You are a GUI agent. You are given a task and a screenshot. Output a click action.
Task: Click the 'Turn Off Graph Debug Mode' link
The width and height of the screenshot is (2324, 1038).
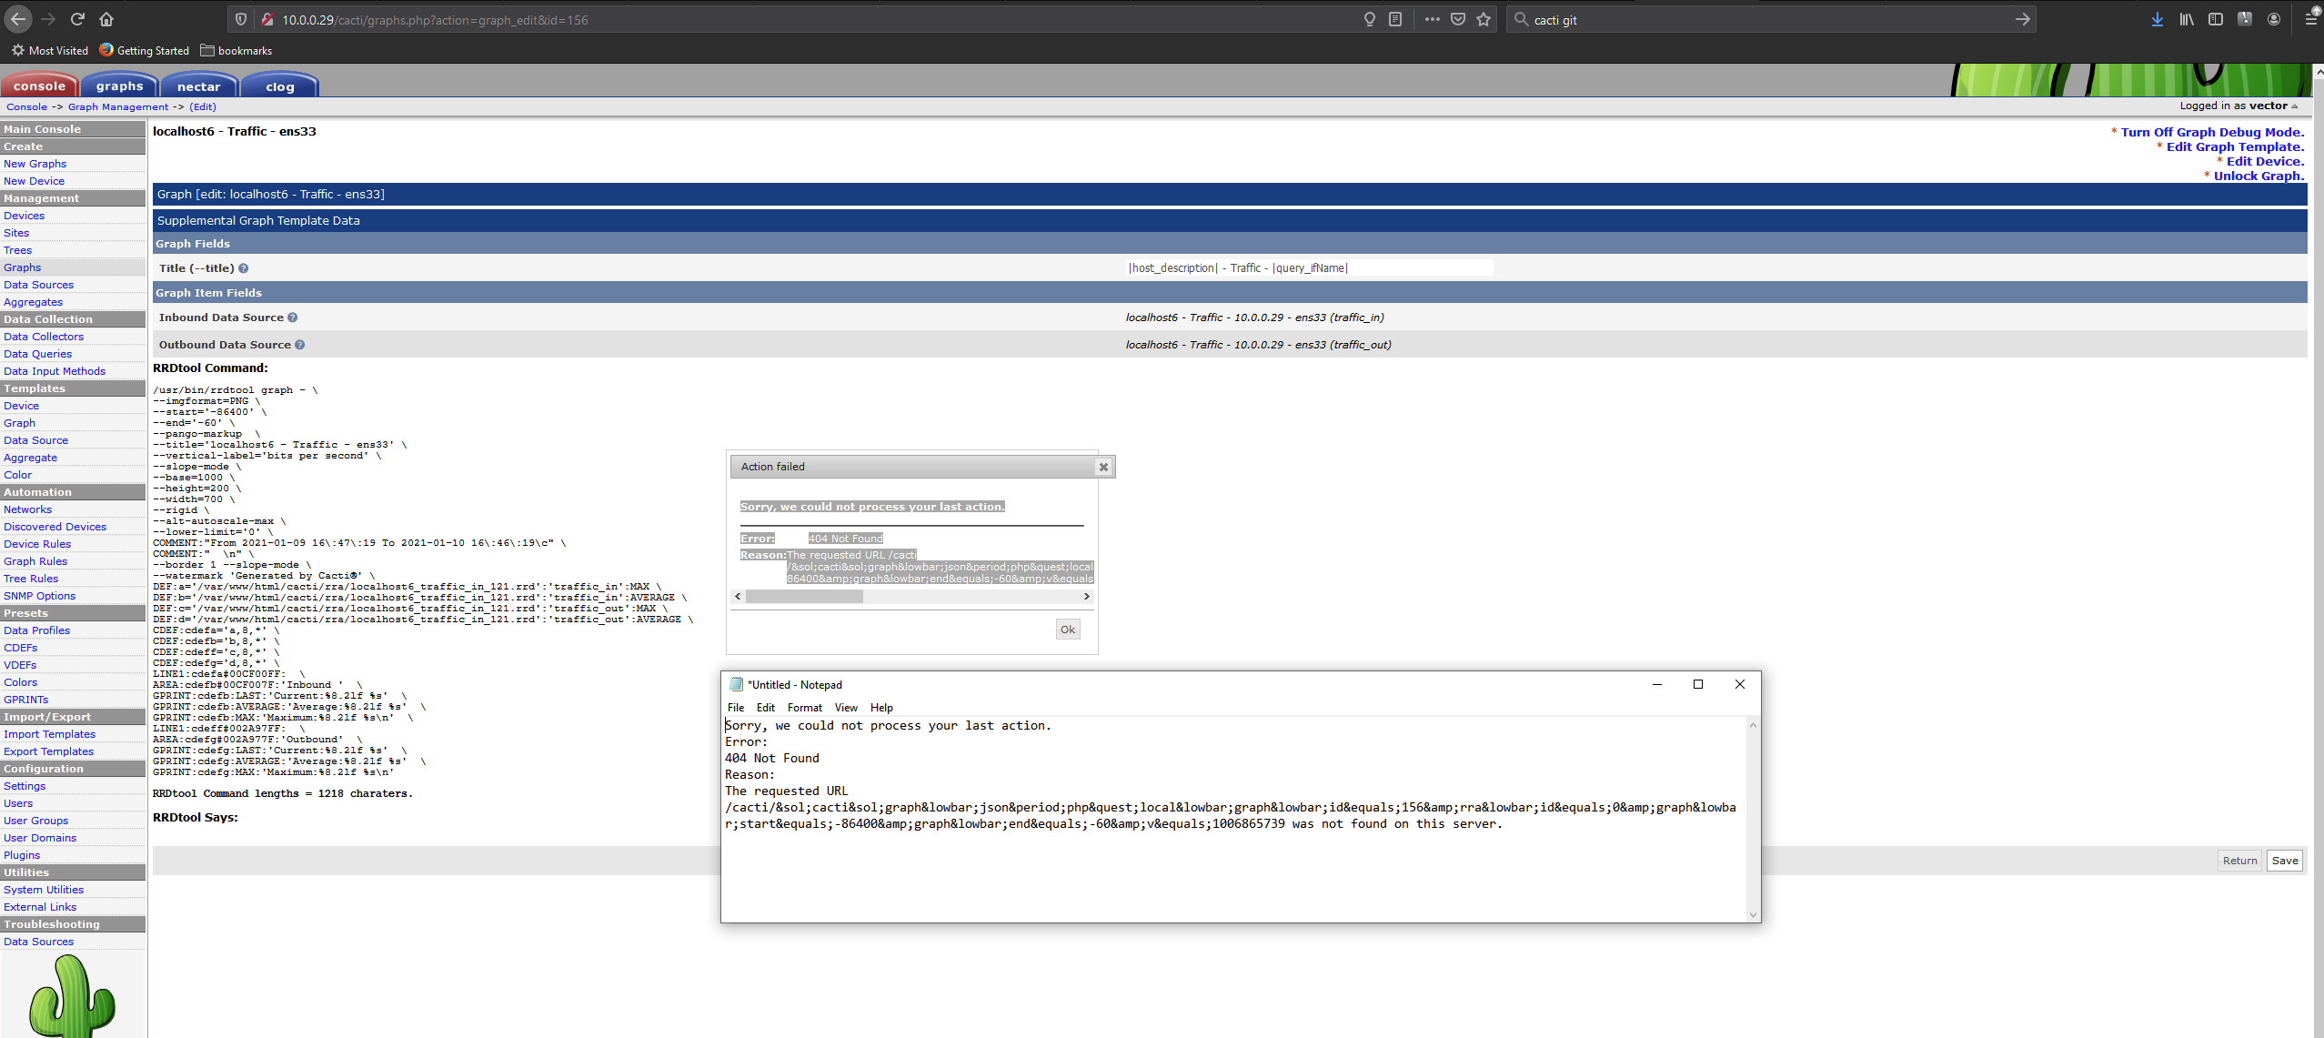(x=2212, y=132)
